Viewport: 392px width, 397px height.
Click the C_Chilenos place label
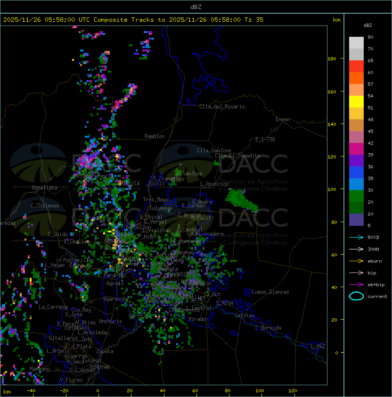point(45,206)
